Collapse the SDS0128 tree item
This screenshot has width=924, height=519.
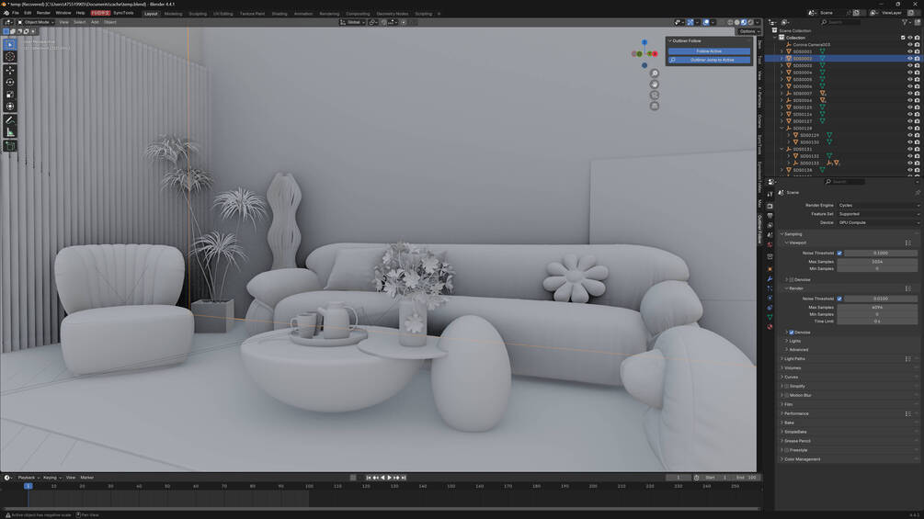[782, 129]
